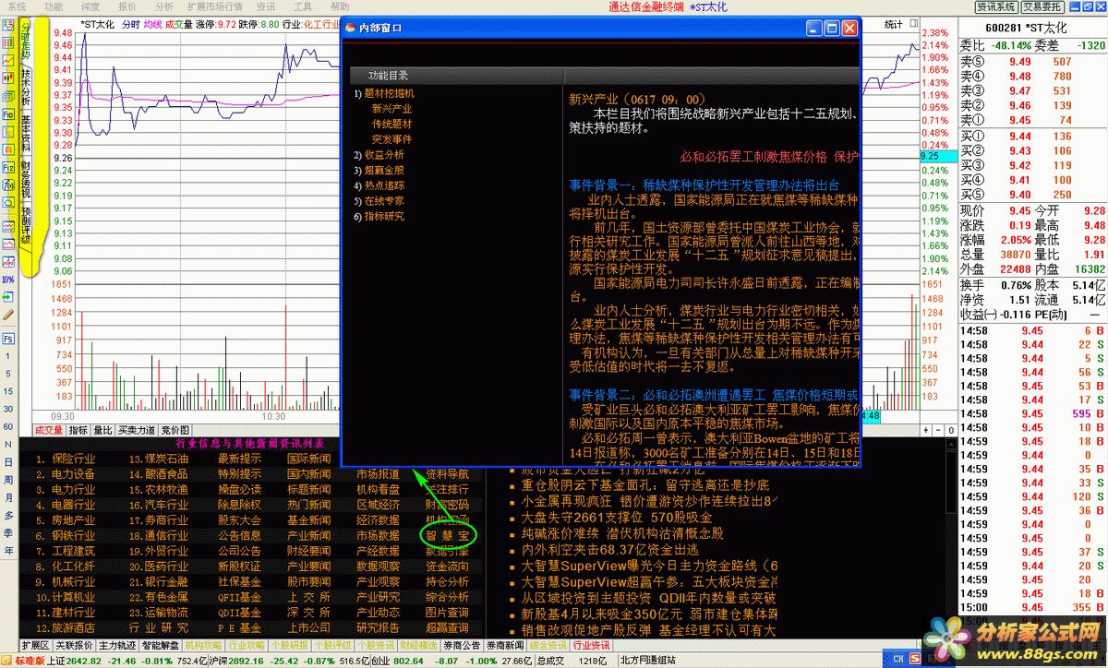Viewport: 1108px width, 668px height.
Task: Select the 15-minute period button
Action: click(x=8, y=392)
